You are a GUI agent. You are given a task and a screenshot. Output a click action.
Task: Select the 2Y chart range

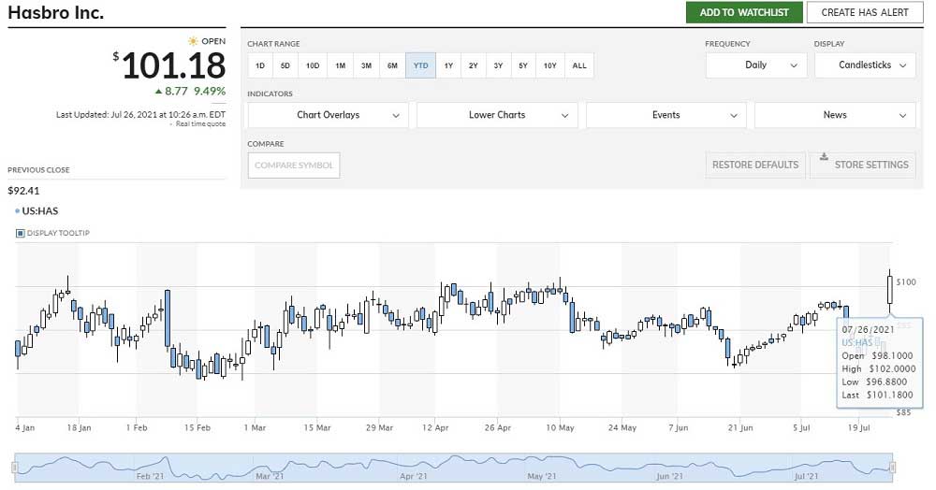click(x=474, y=65)
